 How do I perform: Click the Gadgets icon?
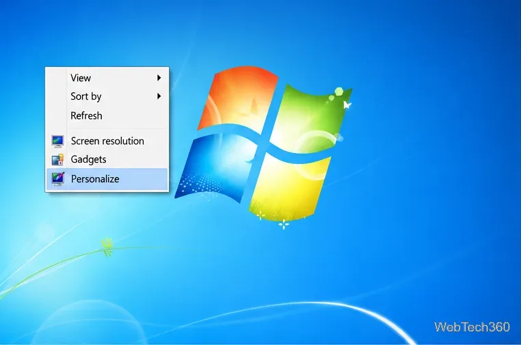[57, 160]
